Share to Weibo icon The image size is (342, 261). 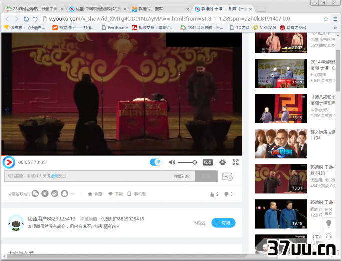(55, 193)
